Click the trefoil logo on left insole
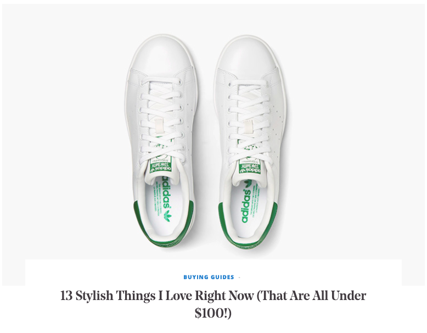 [167, 215]
